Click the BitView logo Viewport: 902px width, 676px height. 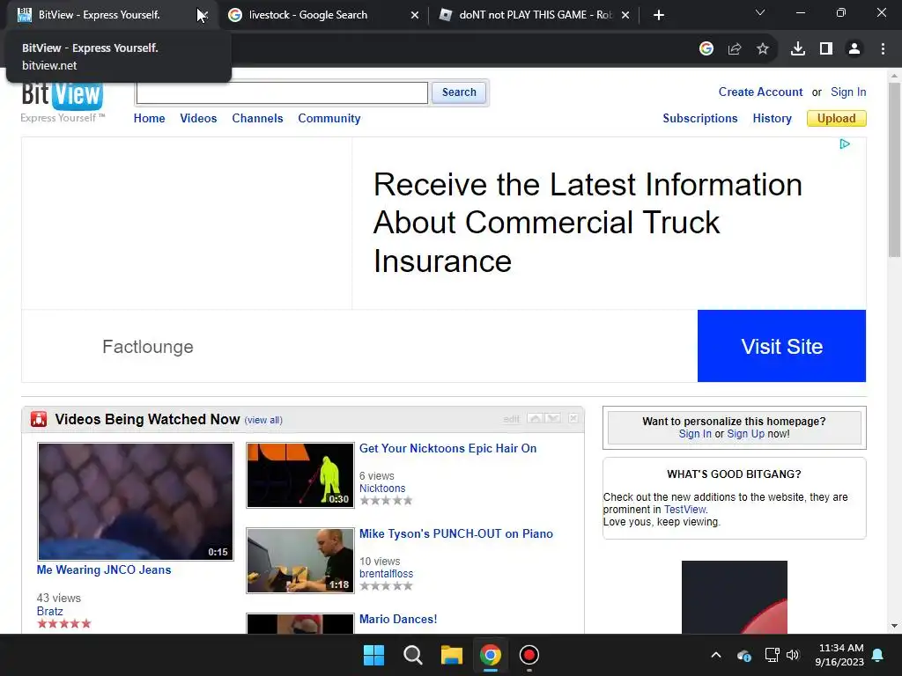click(x=63, y=97)
